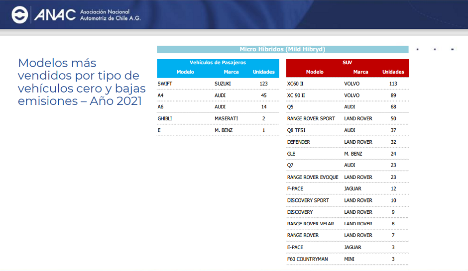Image resolution: width=468 pixels, height=271 pixels.
Task: Click the 89 units value for XC 90 II
Action: (x=393, y=95)
